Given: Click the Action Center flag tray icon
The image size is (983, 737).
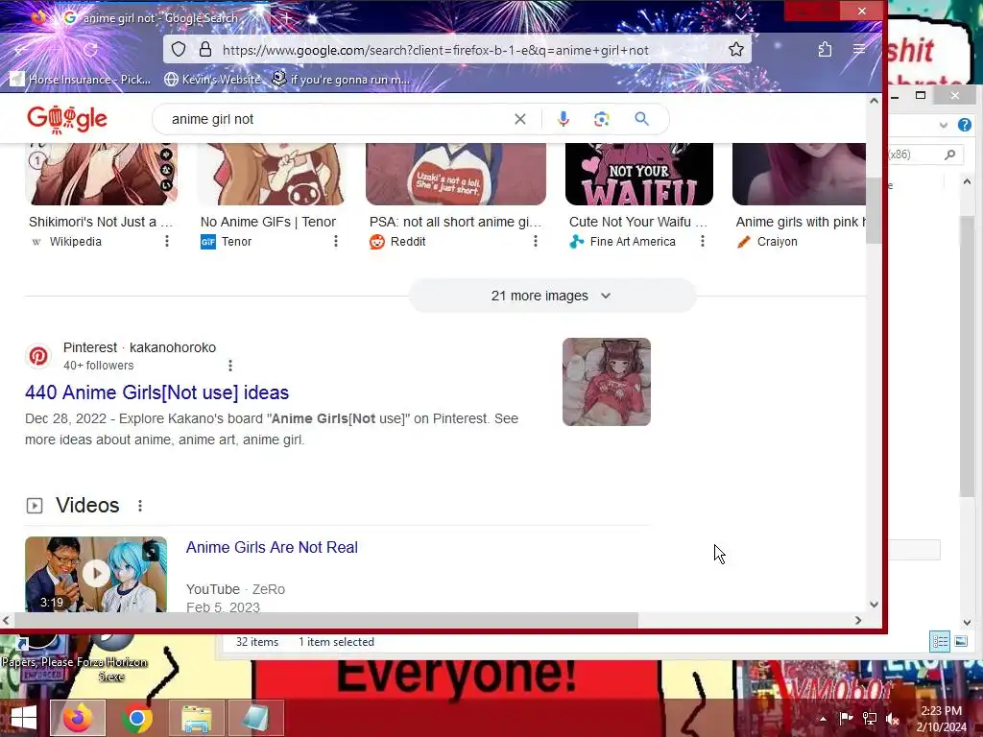Looking at the screenshot, I should [x=846, y=719].
